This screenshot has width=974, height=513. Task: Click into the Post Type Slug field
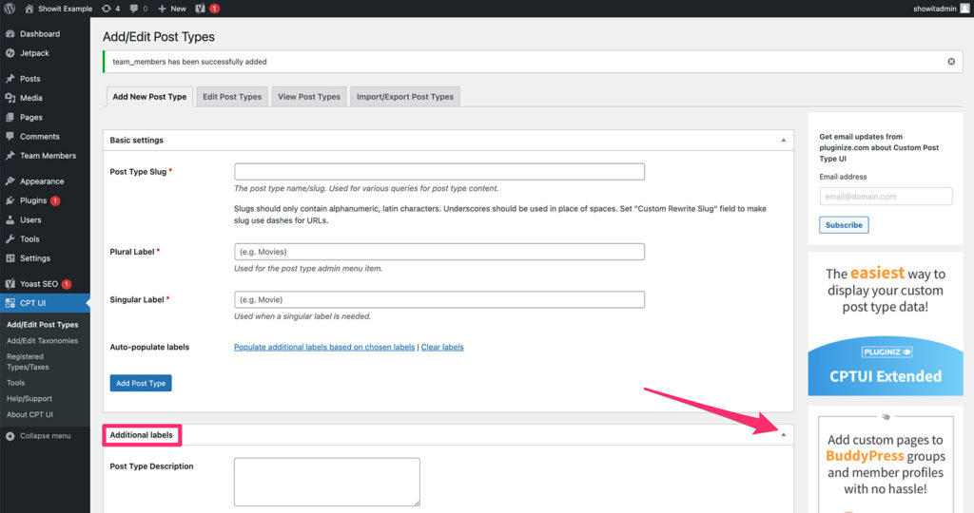point(439,172)
